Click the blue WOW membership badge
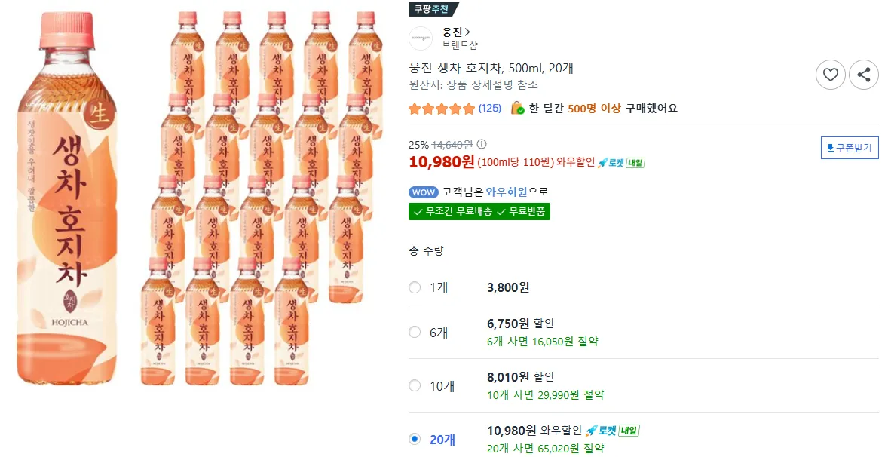This screenshot has height=457, width=885. point(423,192)
